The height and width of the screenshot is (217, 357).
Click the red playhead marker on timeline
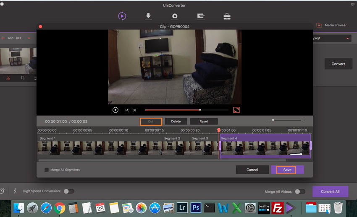pos(219,130)
